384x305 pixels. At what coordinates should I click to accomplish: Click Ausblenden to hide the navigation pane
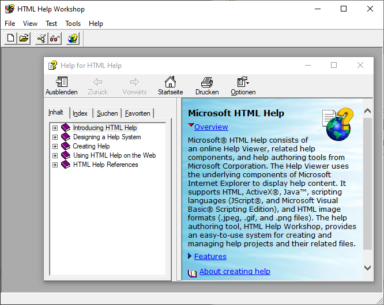tap(61, 86)
